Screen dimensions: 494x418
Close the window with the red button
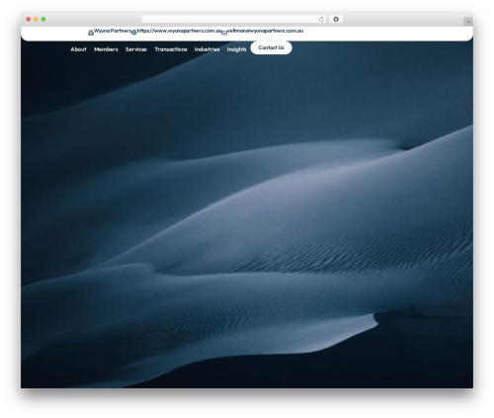pyautogui.click(x=29, y=19)
